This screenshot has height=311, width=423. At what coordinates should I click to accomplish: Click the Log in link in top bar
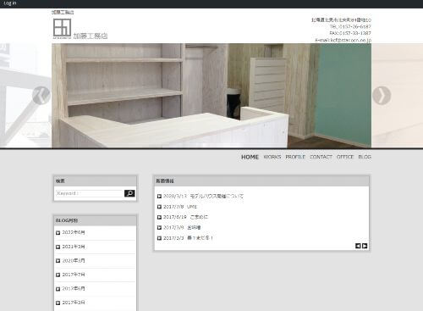pos(10,3)
